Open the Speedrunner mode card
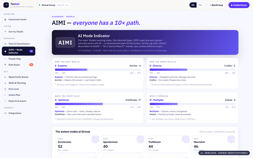253x158 pixels. coord(123,145)
